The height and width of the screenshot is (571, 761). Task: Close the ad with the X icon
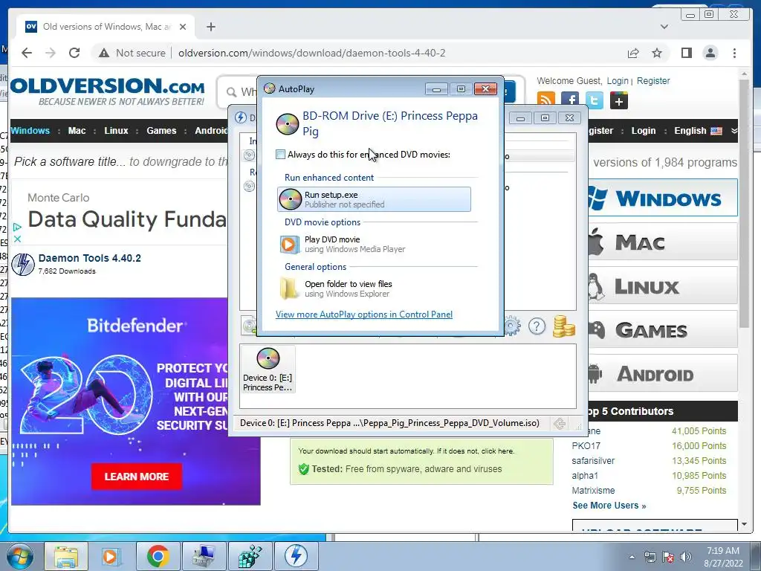(x=17, y=239)
